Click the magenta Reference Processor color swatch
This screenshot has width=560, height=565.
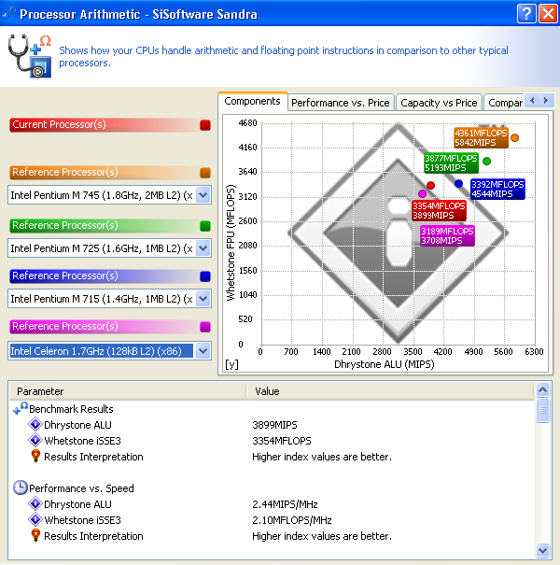(x=205, y=327)
